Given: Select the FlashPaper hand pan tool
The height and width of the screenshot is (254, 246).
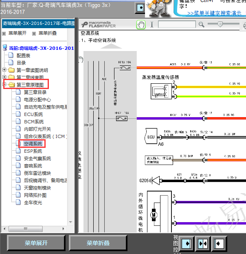Looking at the screenshot, I should 141,25.
